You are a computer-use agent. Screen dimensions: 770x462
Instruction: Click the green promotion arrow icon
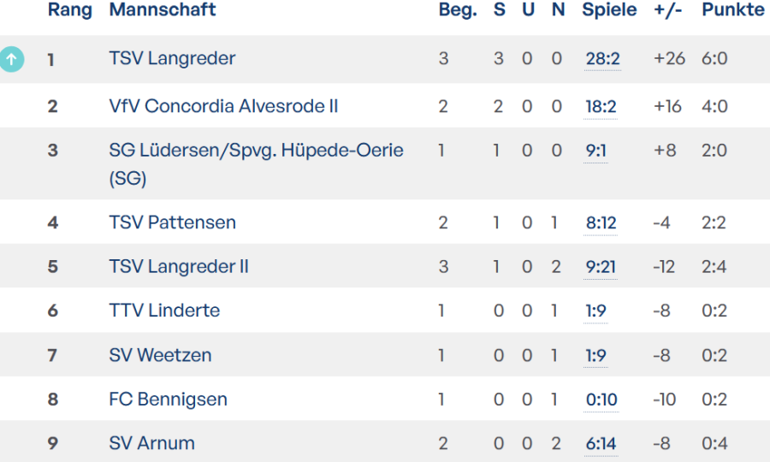[x=11, y=59]
